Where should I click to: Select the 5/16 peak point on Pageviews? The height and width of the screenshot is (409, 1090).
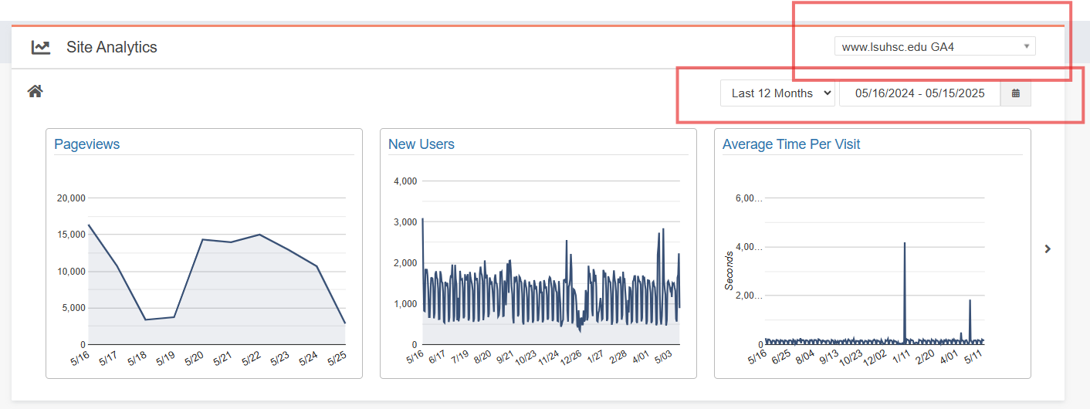tap(89, 225)
